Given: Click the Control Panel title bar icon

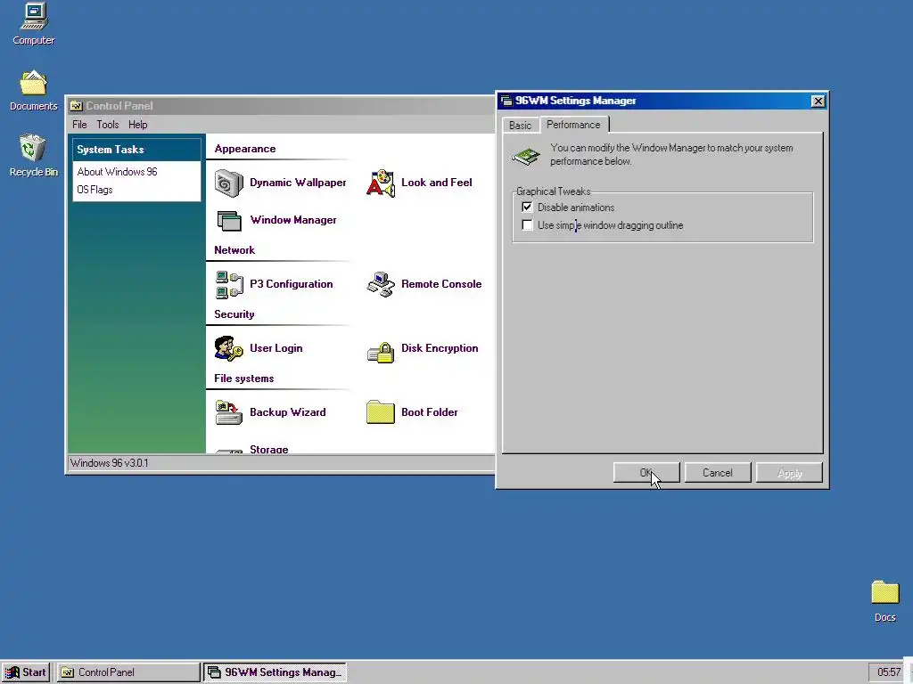Looking at the screenshot, I should [76, 106].
